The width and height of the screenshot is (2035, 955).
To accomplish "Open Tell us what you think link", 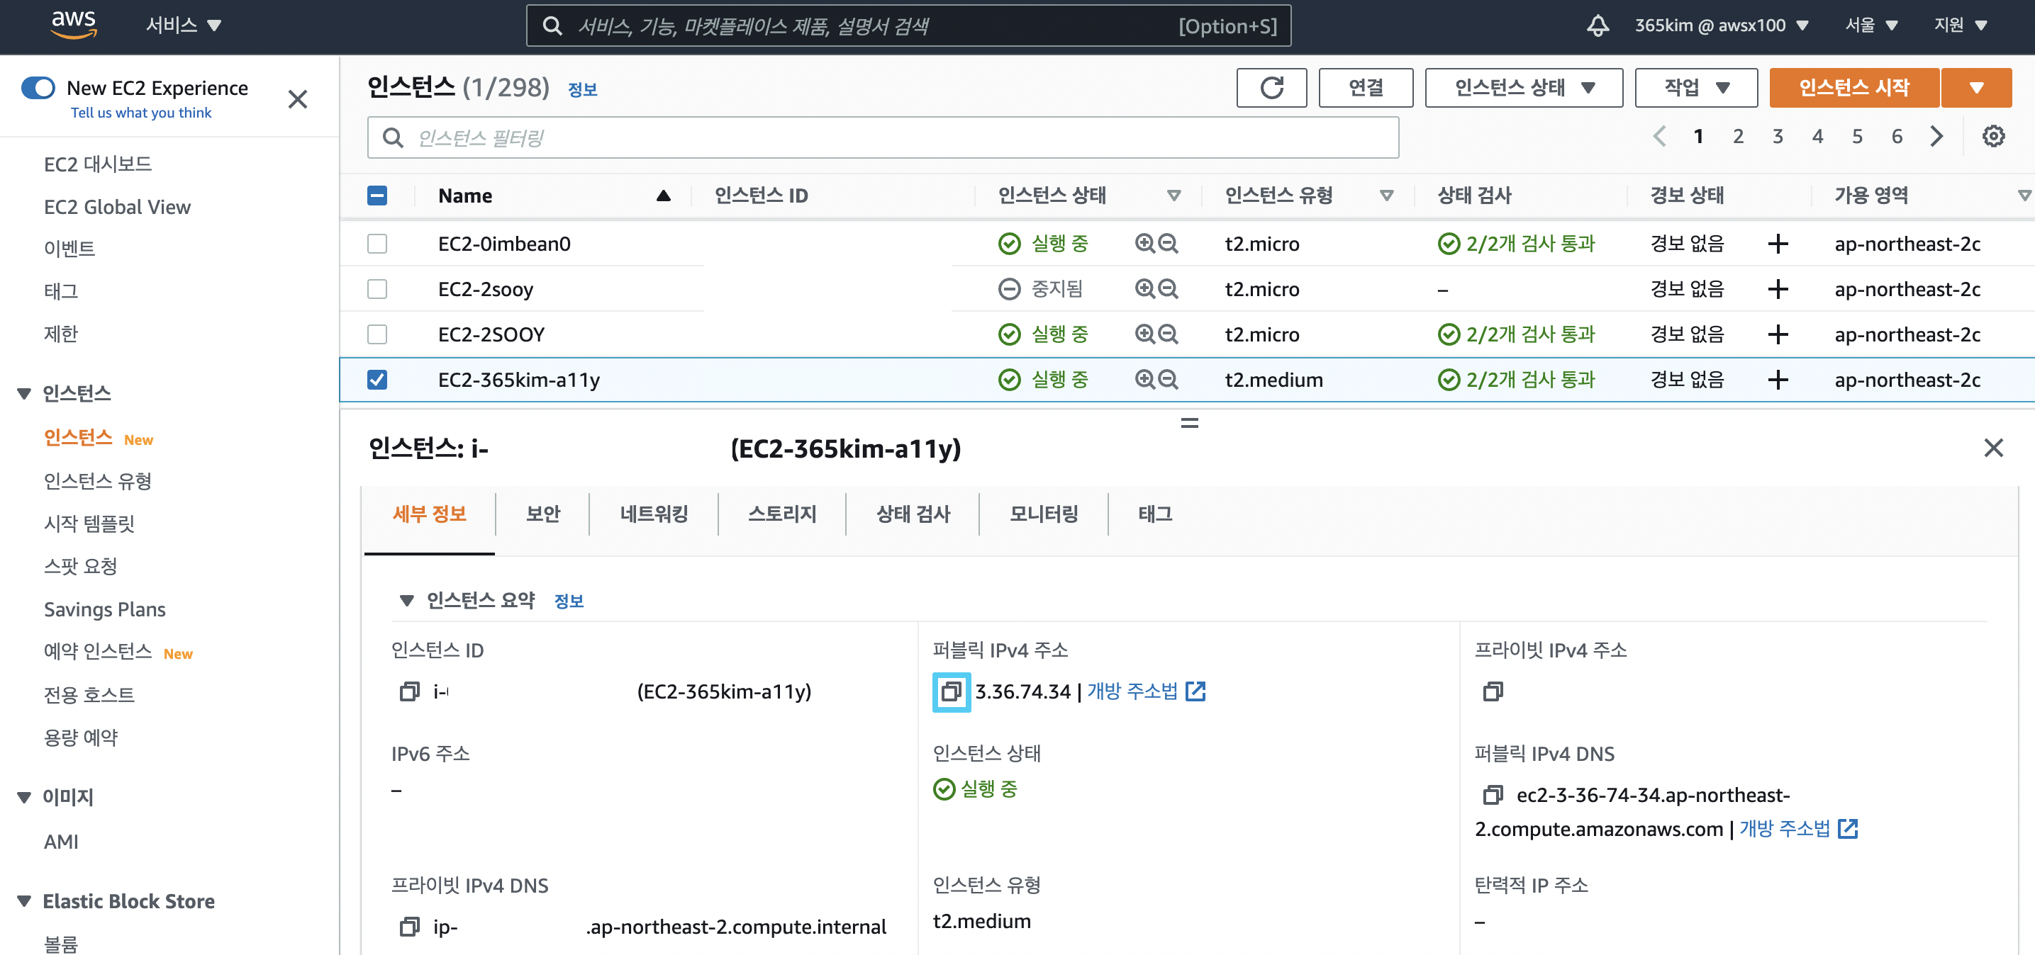I will tap(141, 113).
